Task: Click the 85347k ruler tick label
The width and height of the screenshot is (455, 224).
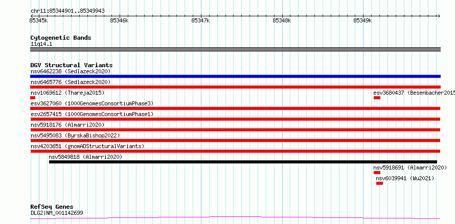Action: [200, 20]
